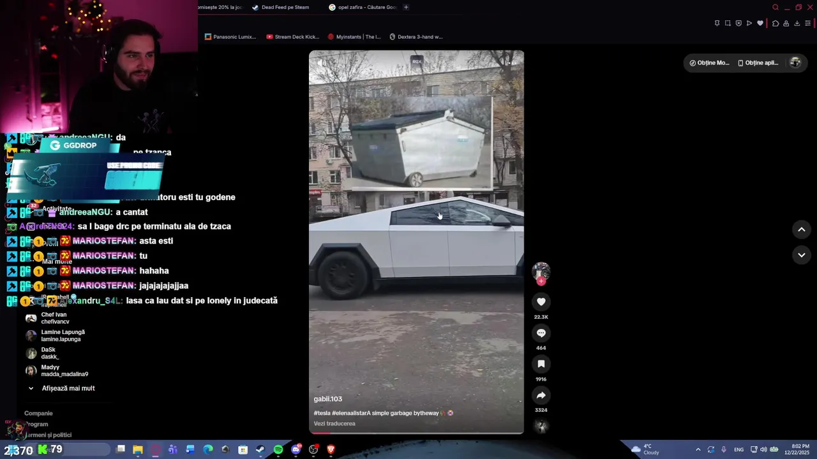Viewport: 817px width, 459px height.
Task: Click the snapshot capture icon
Action: pos(728,24)
